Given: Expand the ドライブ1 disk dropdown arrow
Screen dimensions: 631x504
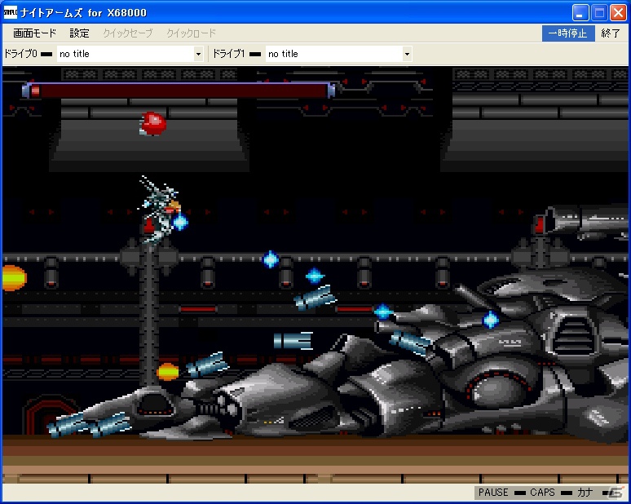Looking at the screenshot, I should tap(407, 54).
